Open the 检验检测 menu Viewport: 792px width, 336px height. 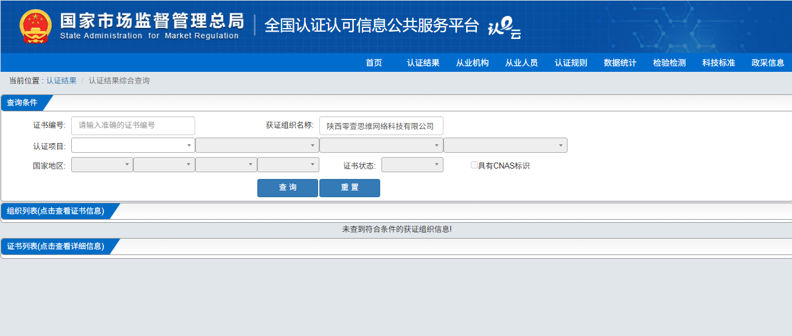click(x=669, y=63)
